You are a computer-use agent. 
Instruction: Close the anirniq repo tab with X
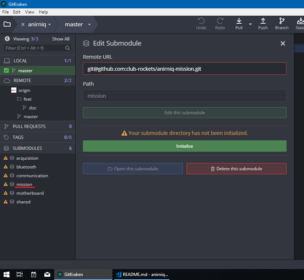tap(23, 24)
